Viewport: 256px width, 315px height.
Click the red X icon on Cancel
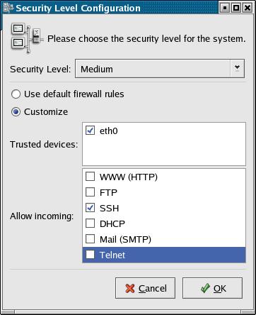point(130,289)
